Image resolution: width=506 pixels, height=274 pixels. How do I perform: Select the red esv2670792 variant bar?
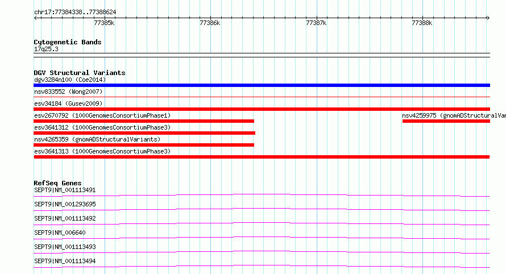point(144,121)
